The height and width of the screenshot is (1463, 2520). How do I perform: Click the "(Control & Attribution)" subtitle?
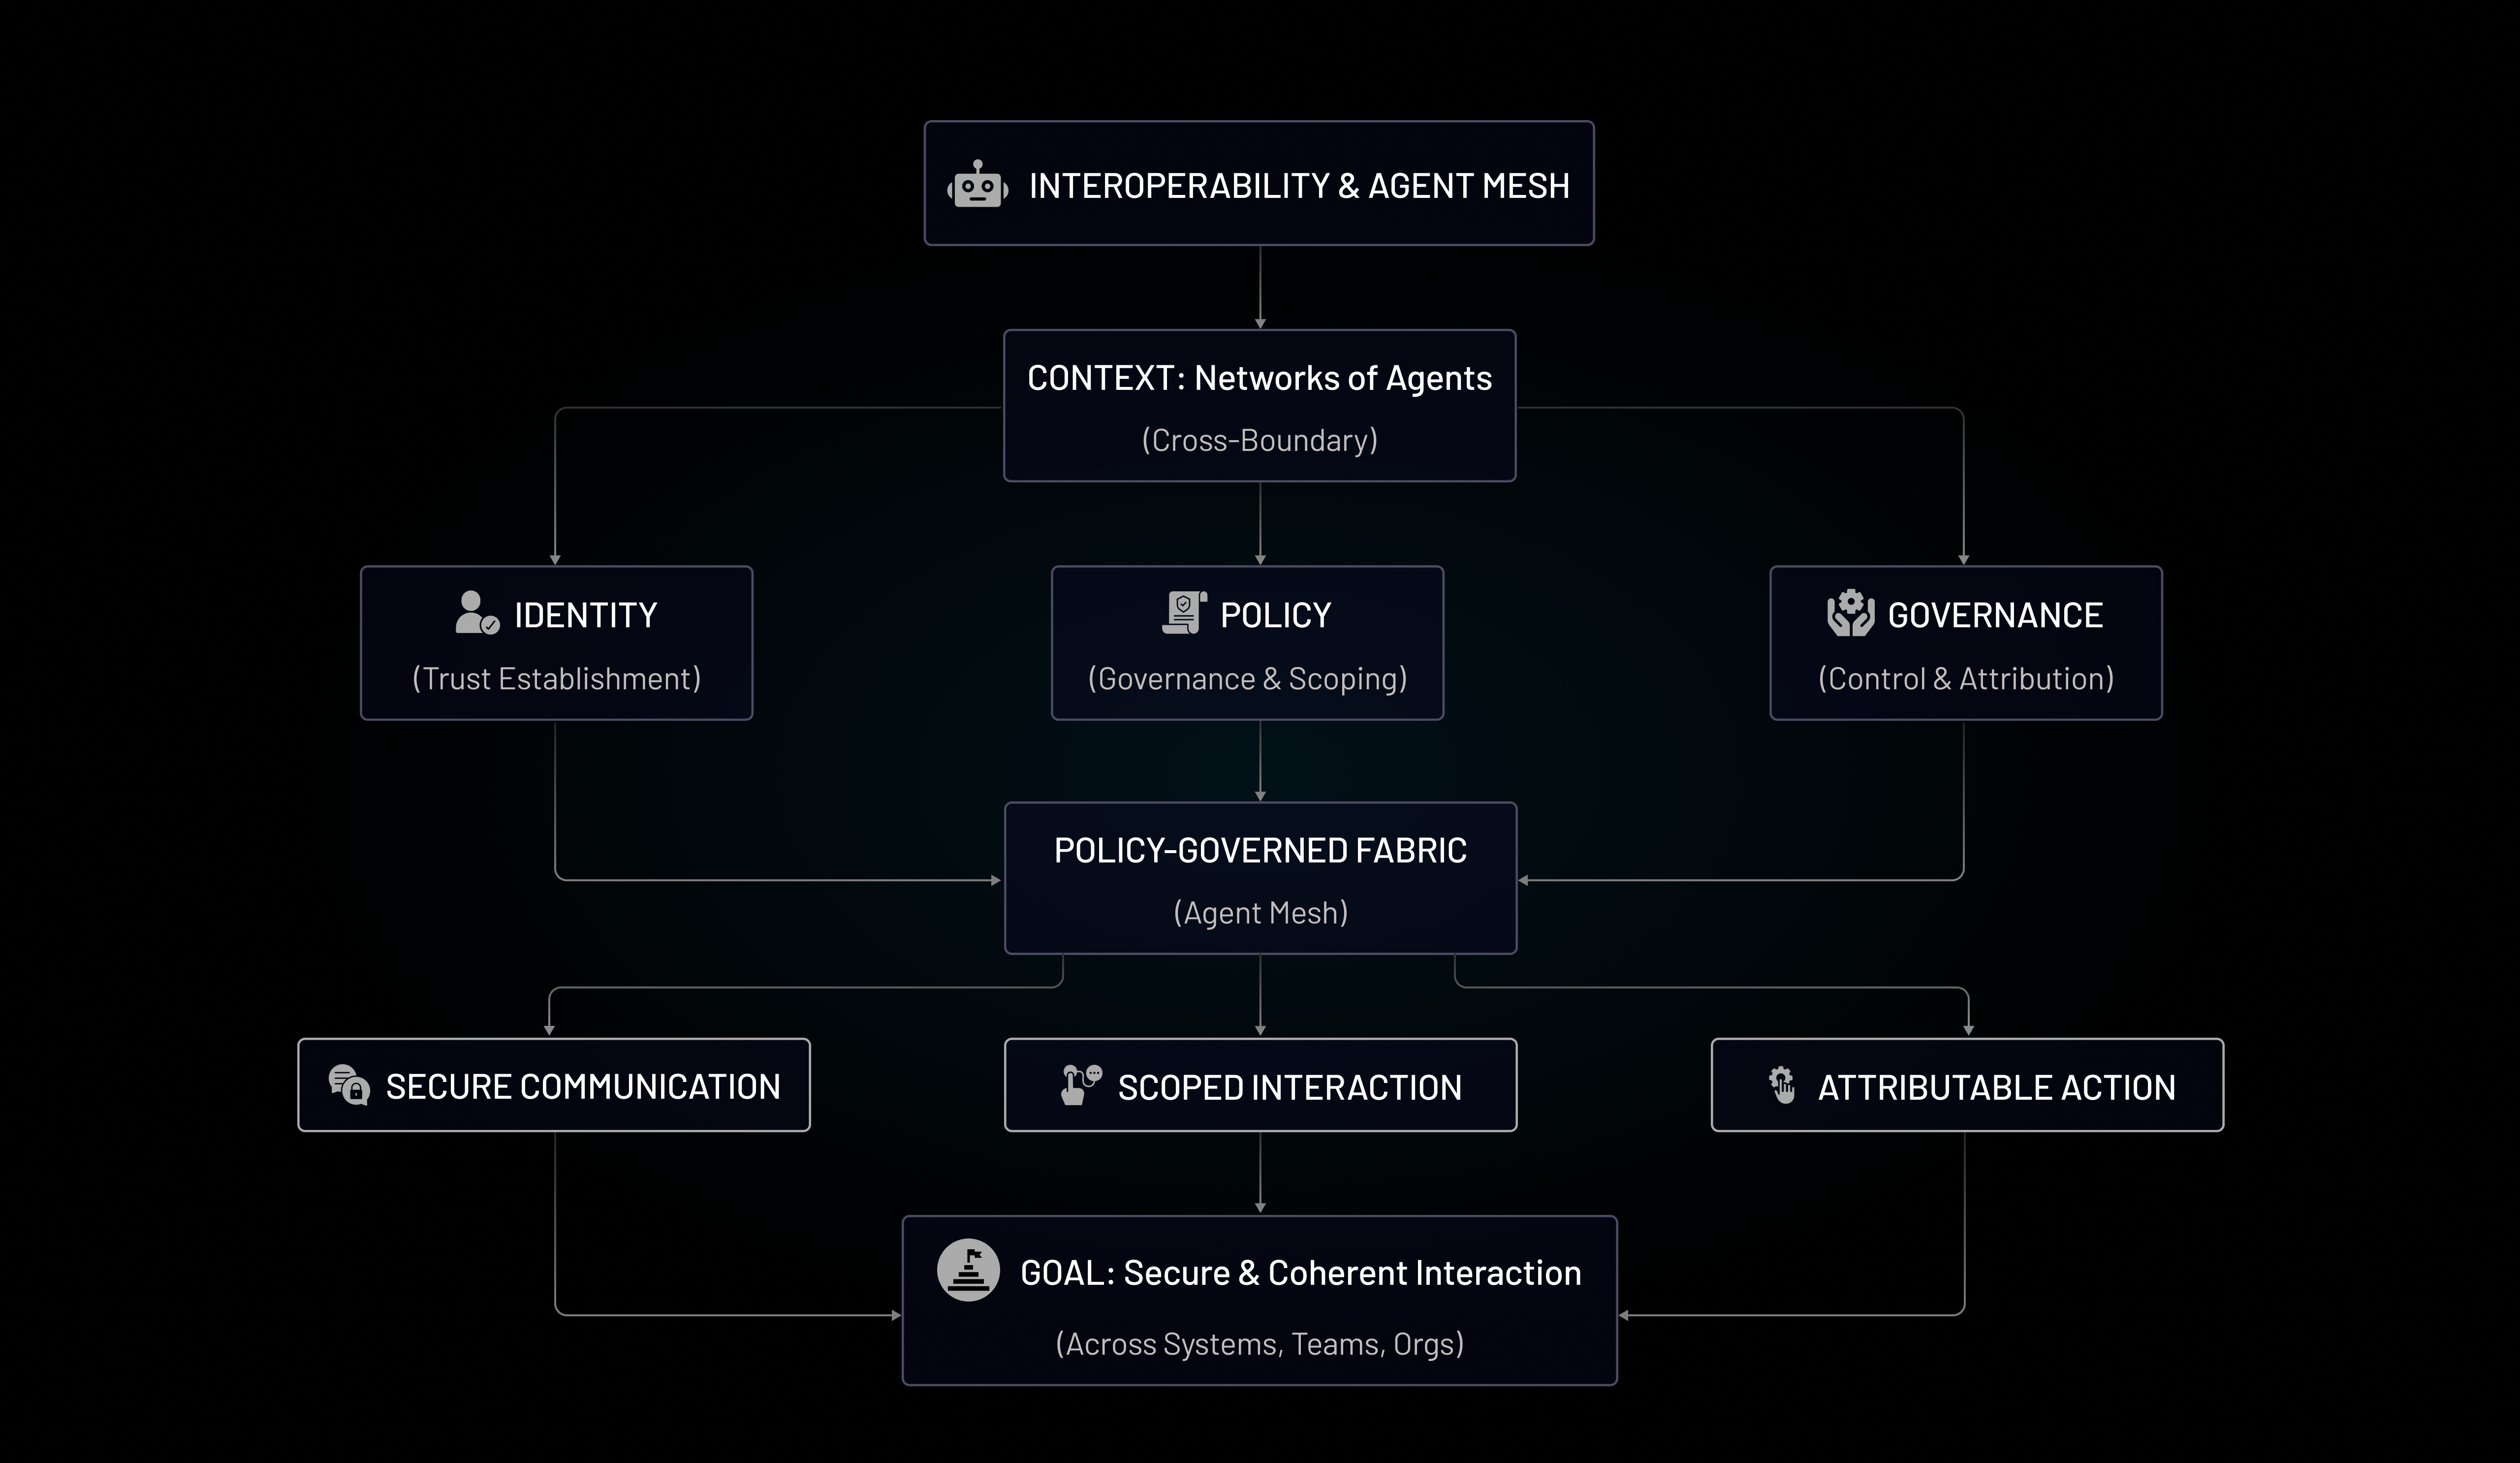coord(1965,679)
